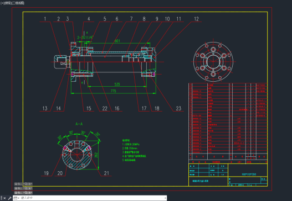292x201 pixels.
Task: Close the command line window
Action: pyautogui.click(x=4, y=198)
